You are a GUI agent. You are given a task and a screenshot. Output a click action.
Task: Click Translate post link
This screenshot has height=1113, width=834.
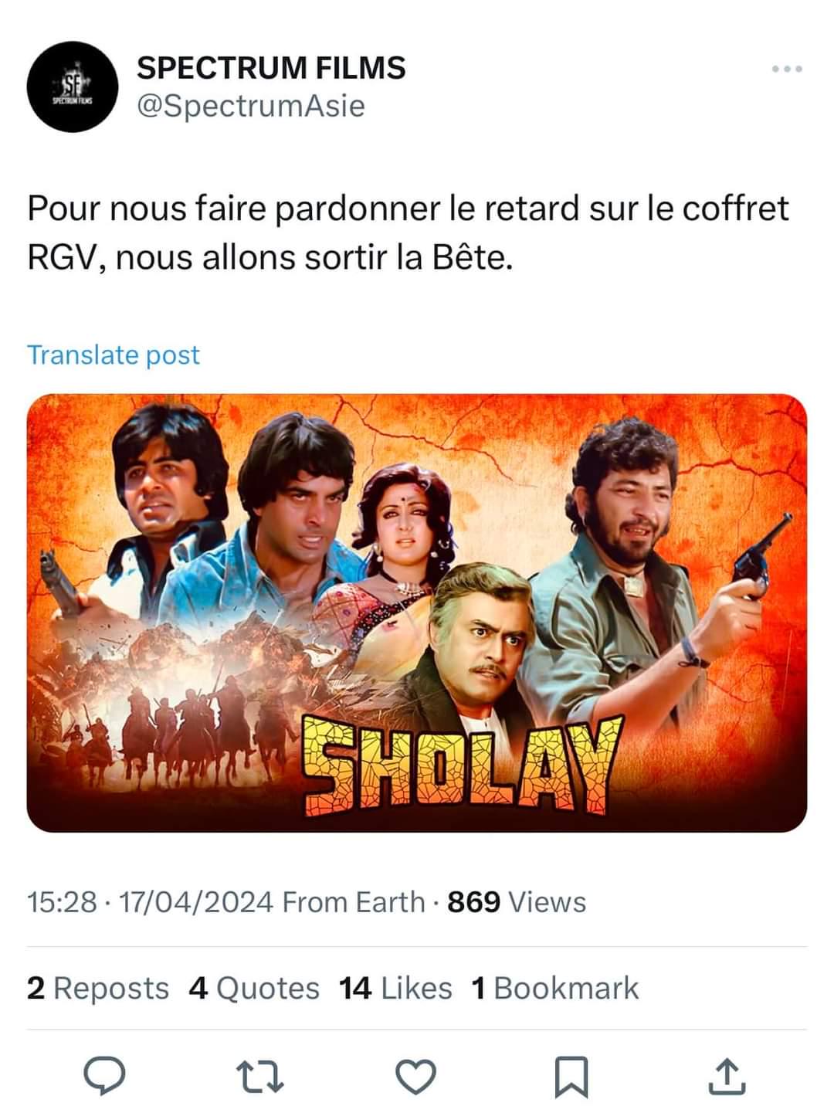coord(114,355)
